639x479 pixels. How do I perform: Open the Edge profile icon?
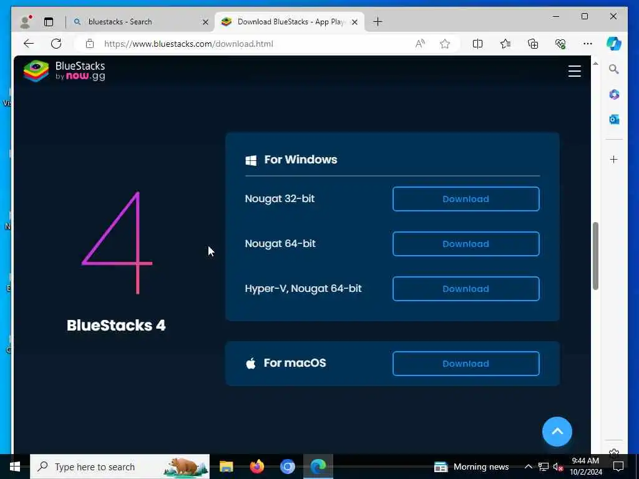click(x=26, y=22)
